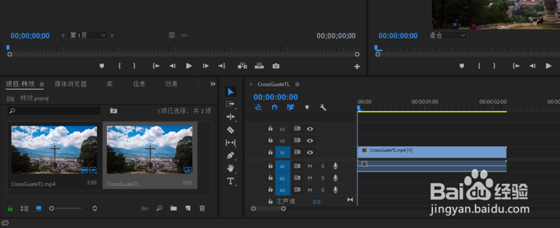This screenshot has height=228, width=560.
Task: Click the insert sequences as nests icon
Action: tap(258, 107)
